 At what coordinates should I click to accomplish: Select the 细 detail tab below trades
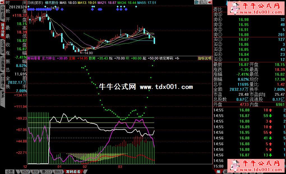click(x=218, y=171)
